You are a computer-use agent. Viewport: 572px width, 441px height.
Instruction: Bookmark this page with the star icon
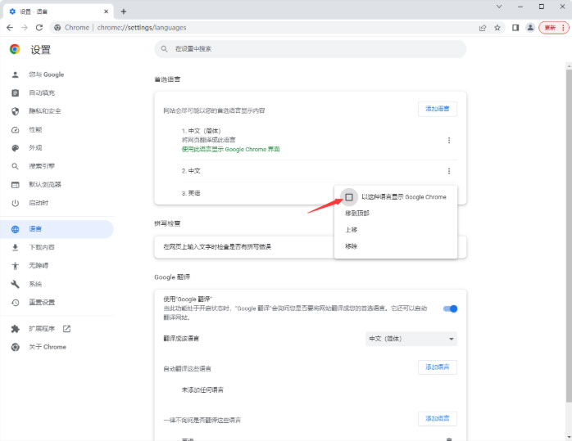coord(497,28)
